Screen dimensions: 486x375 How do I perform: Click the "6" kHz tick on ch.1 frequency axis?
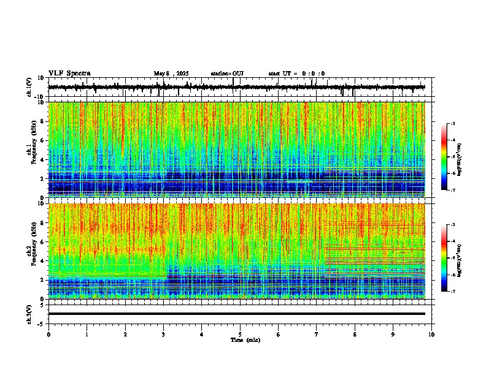tap(42, 140)
